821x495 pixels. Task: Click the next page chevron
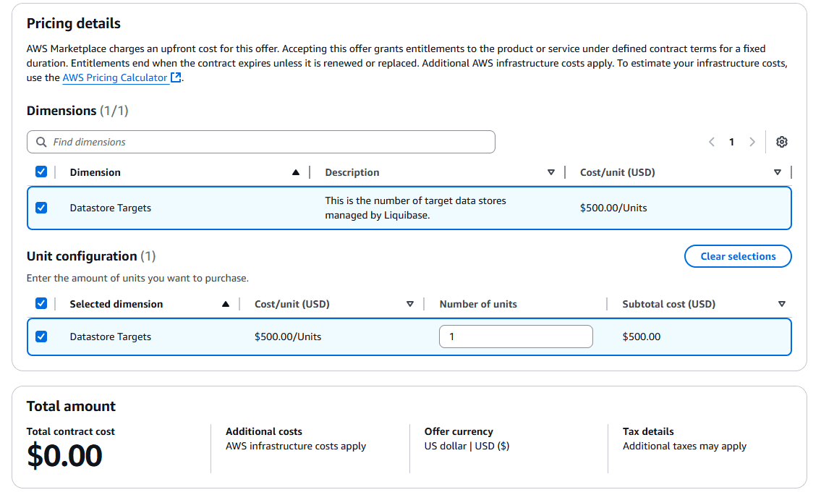752,142
